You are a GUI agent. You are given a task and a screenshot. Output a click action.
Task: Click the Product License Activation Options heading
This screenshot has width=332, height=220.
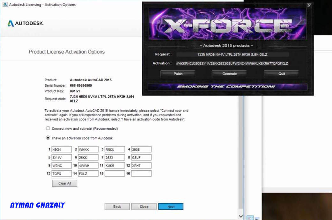tap(67, 52)
